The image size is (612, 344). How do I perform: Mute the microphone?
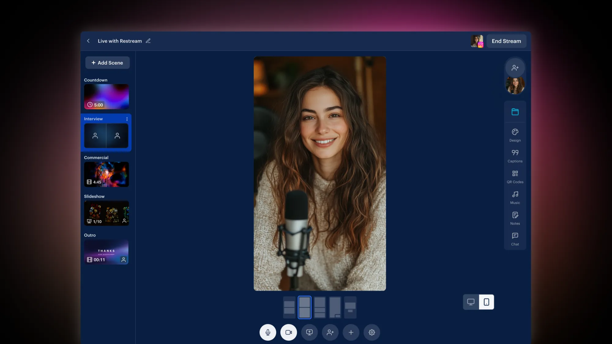pos(268,332)
